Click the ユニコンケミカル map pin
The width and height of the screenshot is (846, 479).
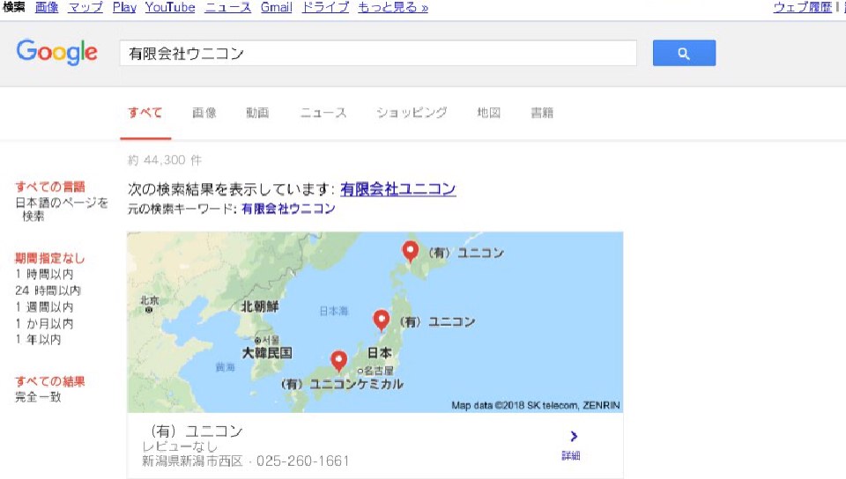[x=338, y=361]
